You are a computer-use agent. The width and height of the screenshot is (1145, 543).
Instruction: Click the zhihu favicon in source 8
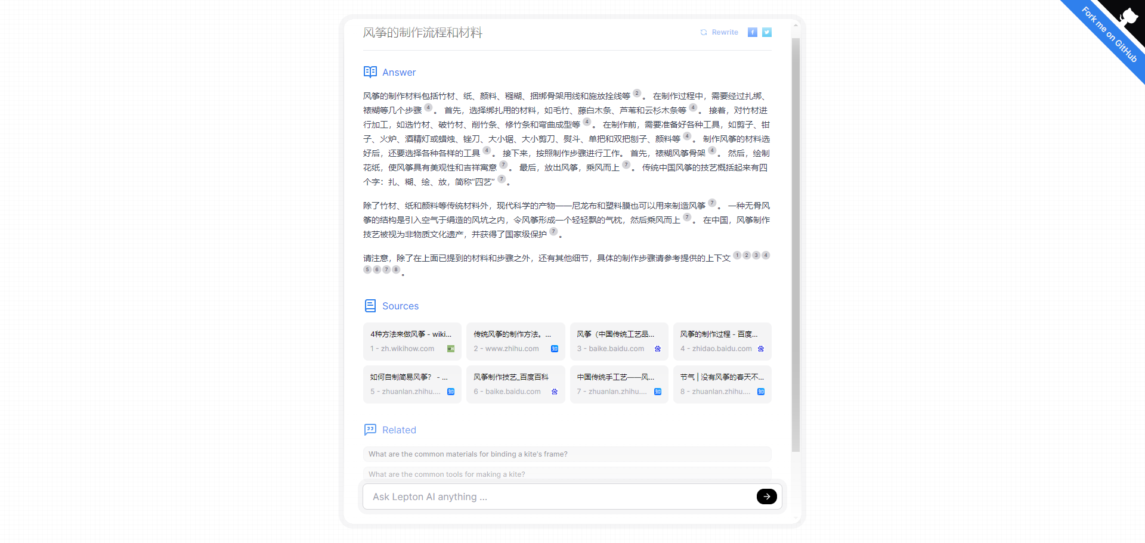click(761, 392)
